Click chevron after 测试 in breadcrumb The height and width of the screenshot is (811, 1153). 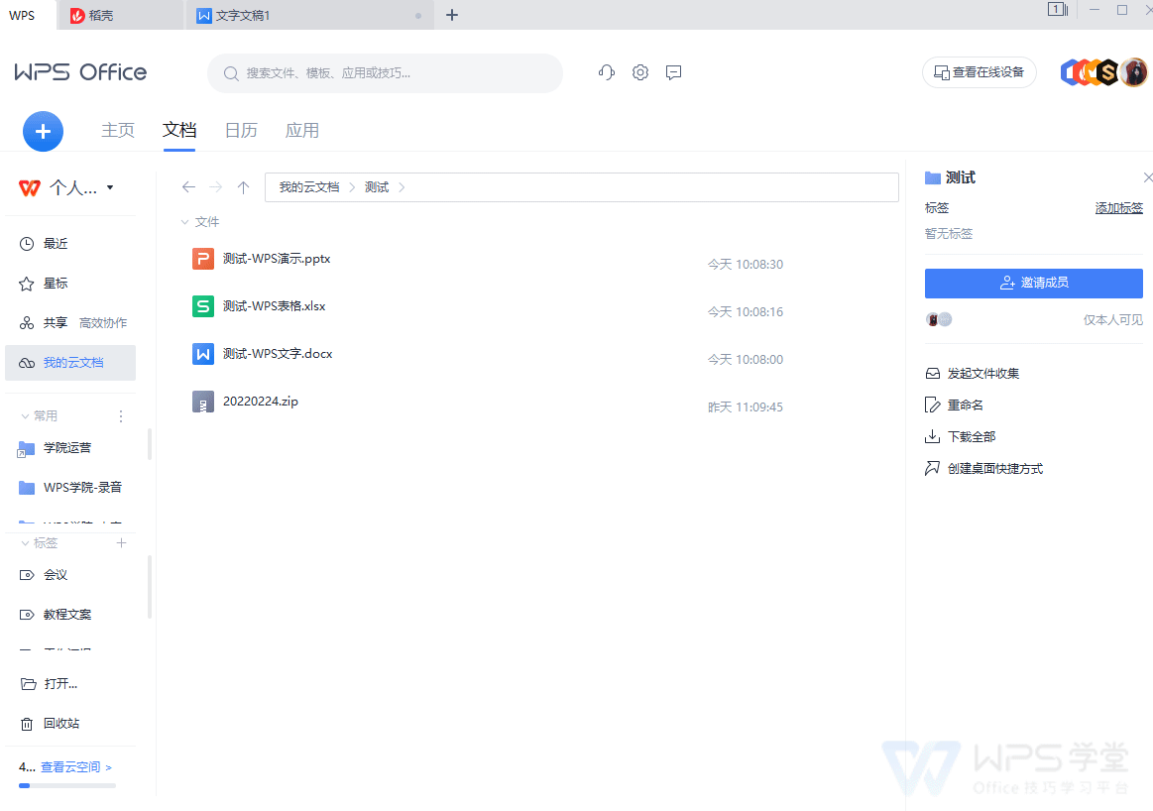[402, 187]
